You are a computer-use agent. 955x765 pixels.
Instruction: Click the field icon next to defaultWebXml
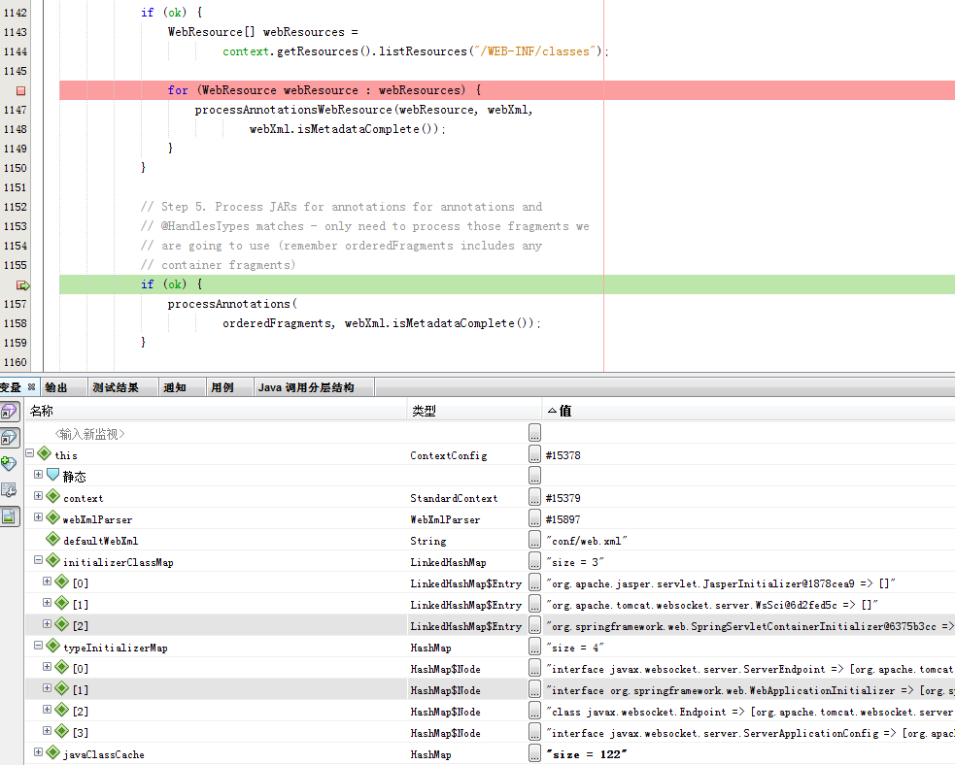[x=53, y=539]
